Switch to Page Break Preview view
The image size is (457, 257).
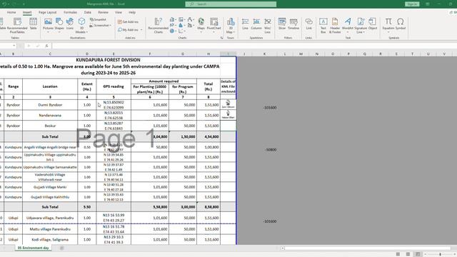418,254
